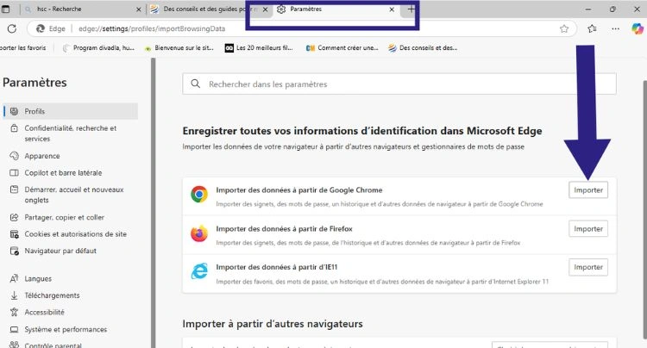
Task: Click the lock icon beside Confidentialité
Action: point(14,128)
